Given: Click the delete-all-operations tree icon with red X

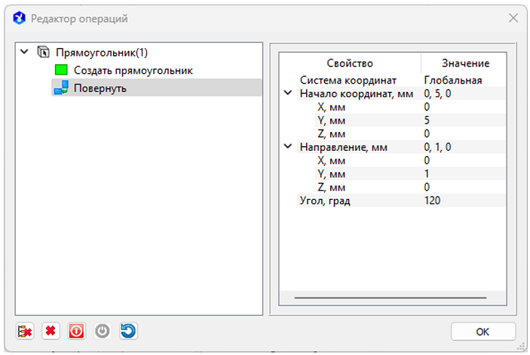Looking at the screenshot, I should pyautogui.click(x=25, y=331).
